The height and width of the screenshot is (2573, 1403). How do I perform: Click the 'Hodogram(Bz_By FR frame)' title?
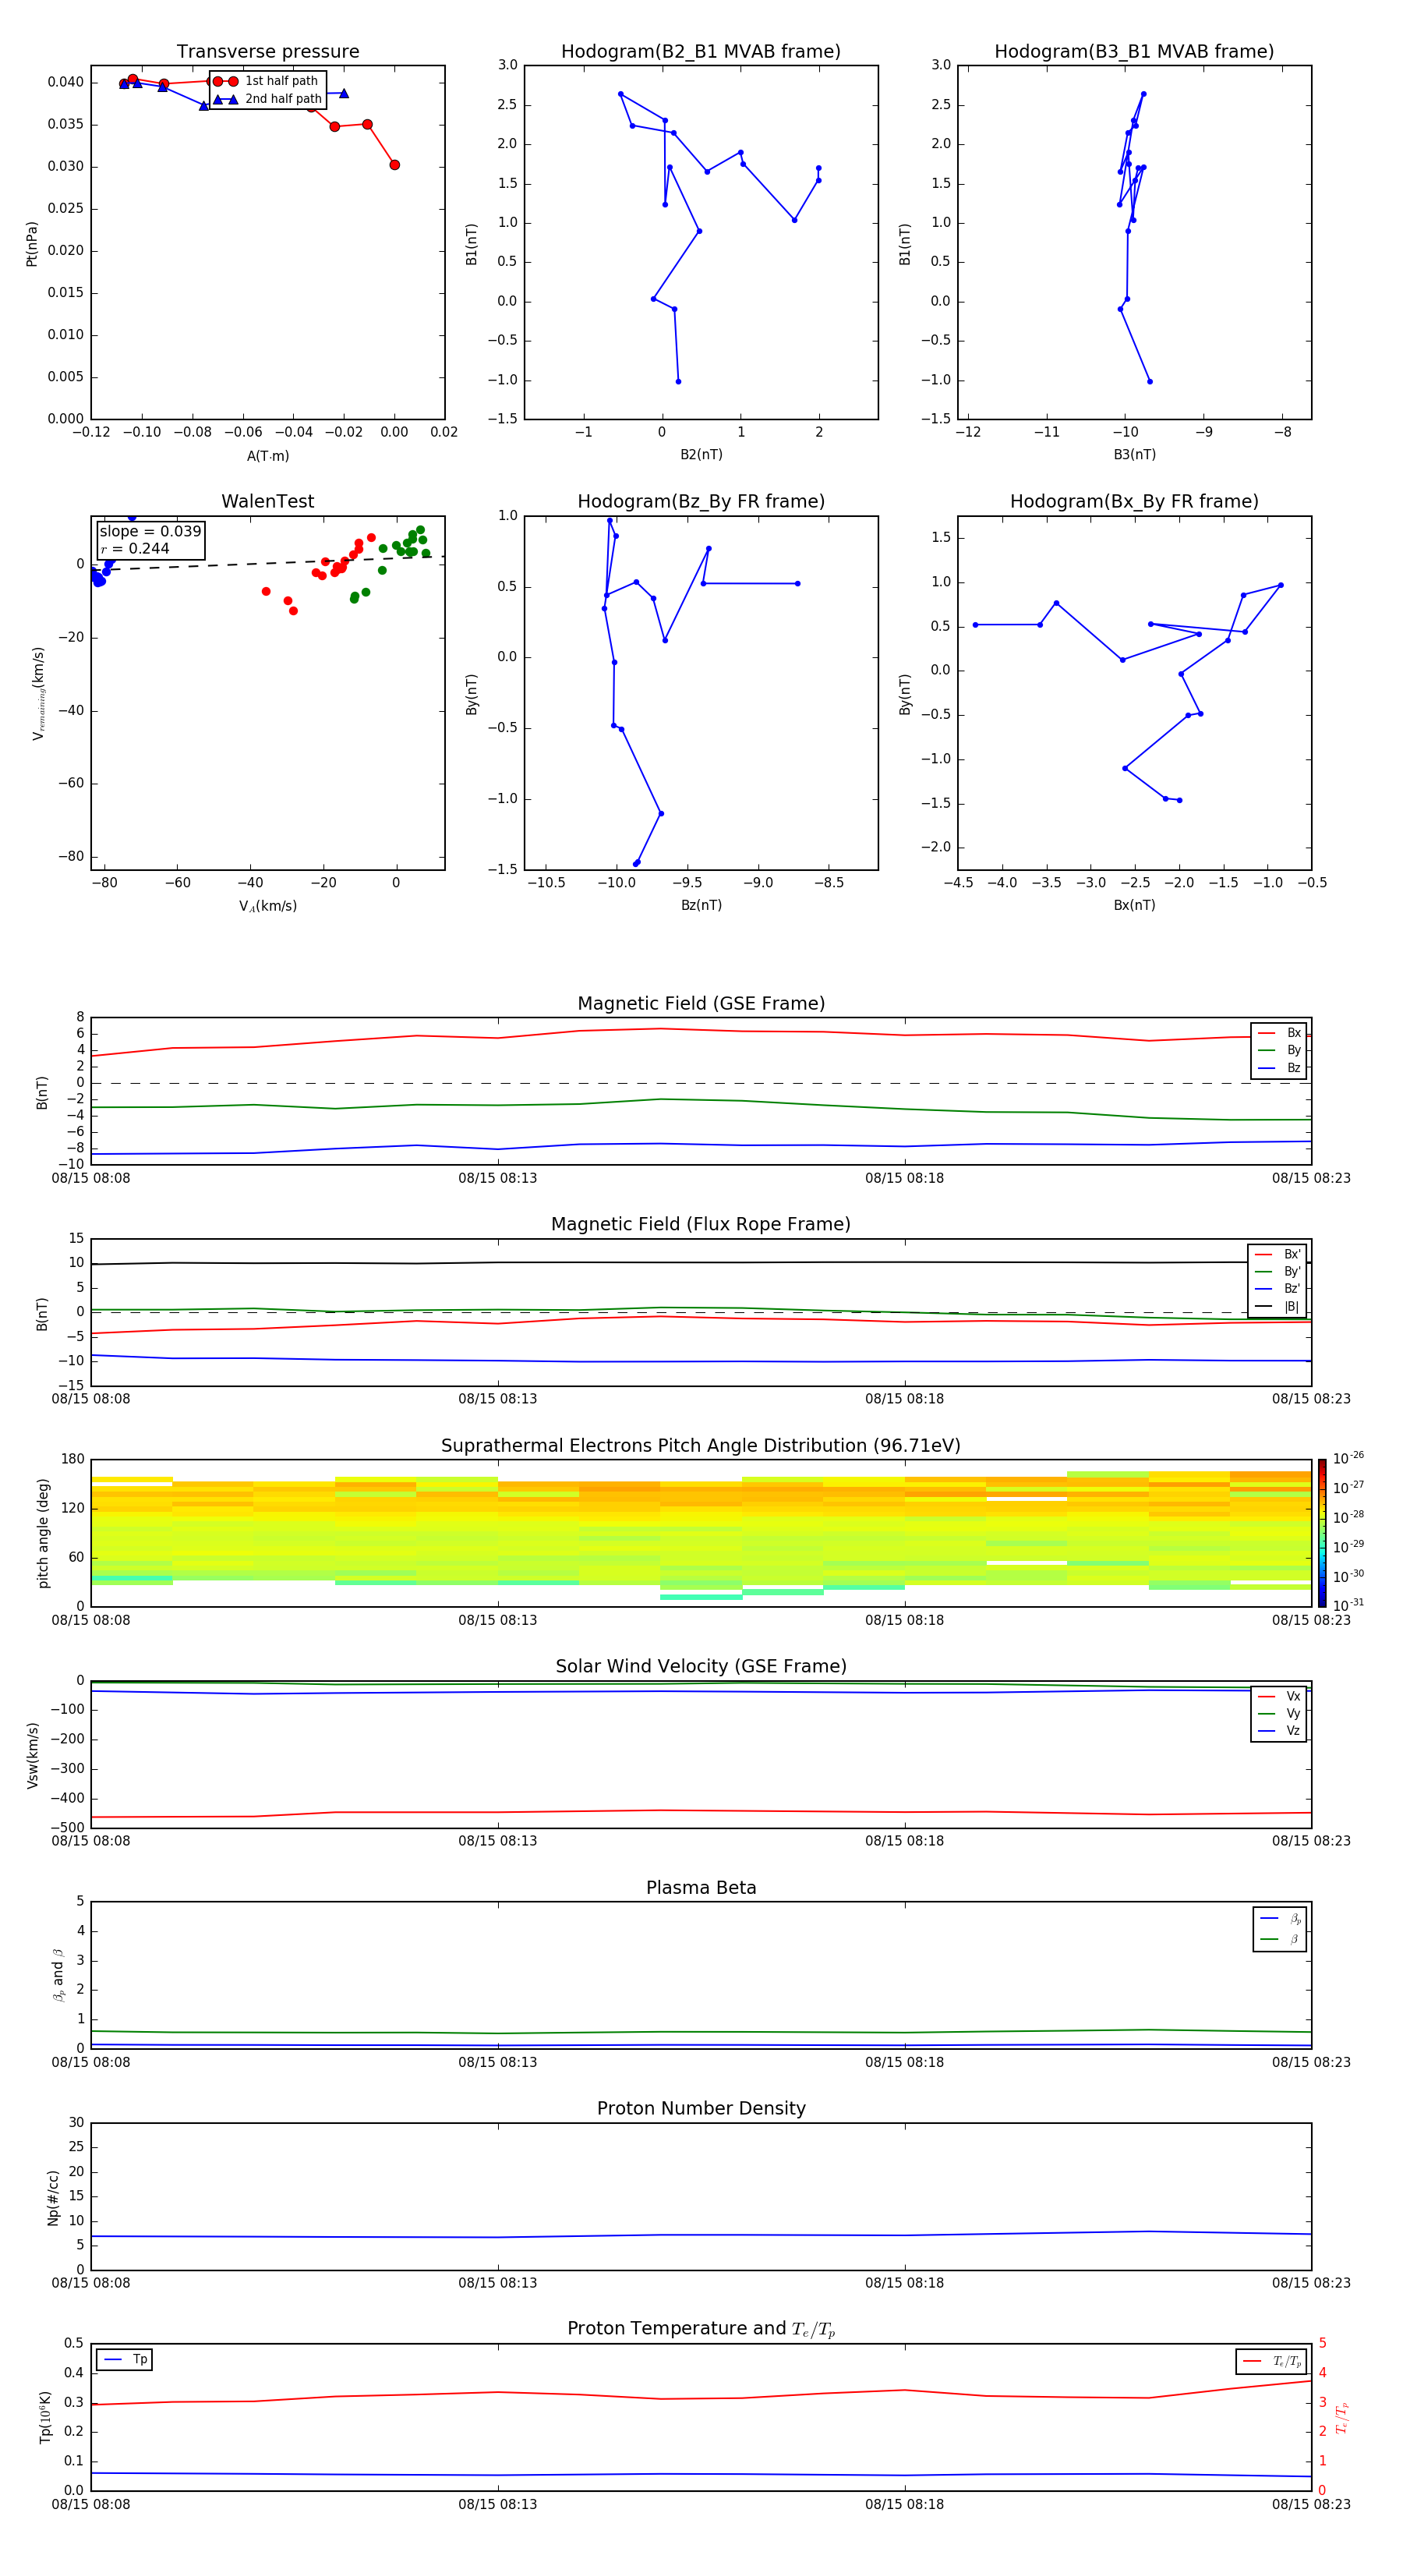701,501
